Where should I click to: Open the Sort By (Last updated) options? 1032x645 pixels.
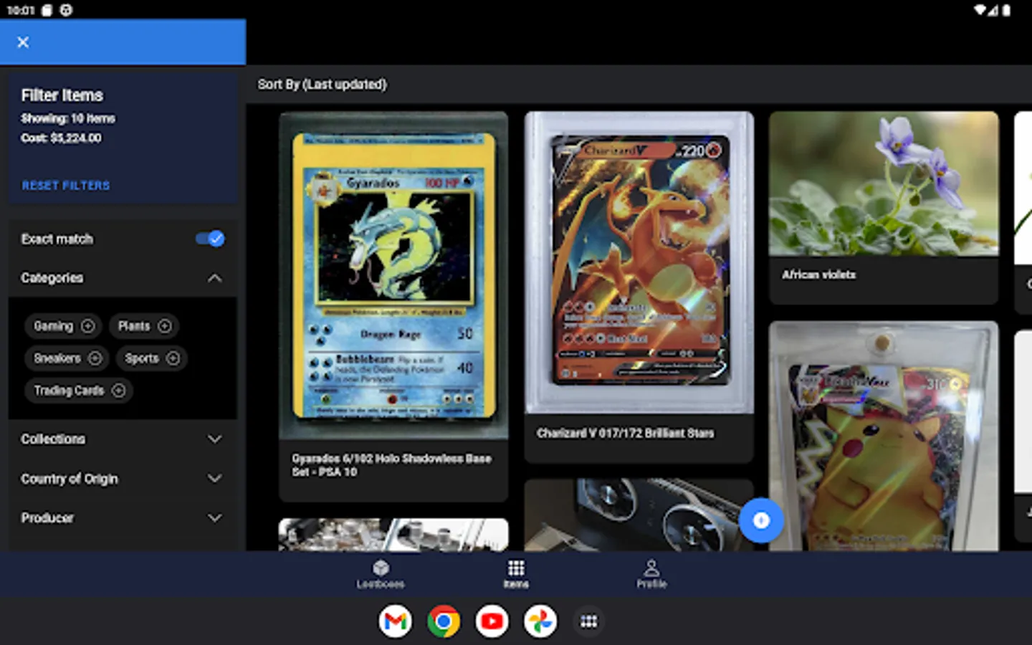pos(322,85)
